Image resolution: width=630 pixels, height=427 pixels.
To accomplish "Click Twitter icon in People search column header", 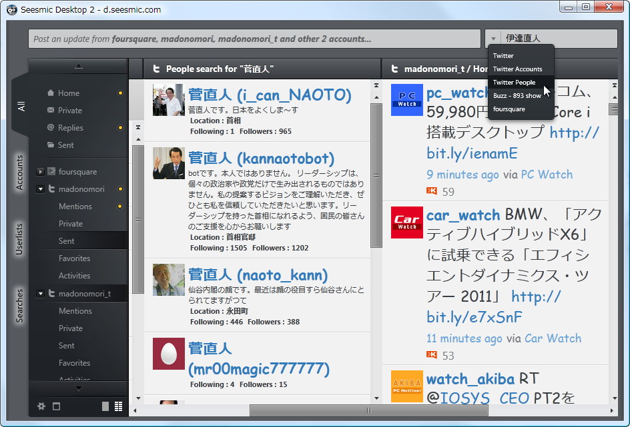I will (156, 69).
